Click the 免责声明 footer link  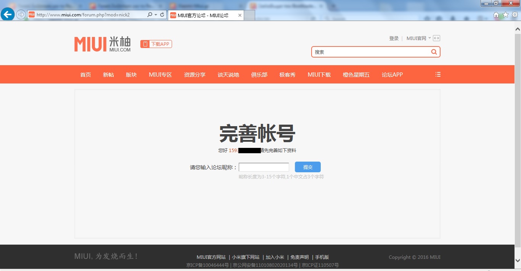click(x=299, y=257)
